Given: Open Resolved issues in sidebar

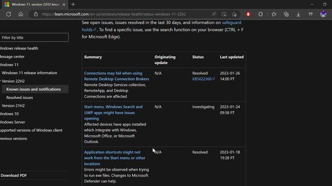Looking at the screenshot, I should [x=20, y=98].
